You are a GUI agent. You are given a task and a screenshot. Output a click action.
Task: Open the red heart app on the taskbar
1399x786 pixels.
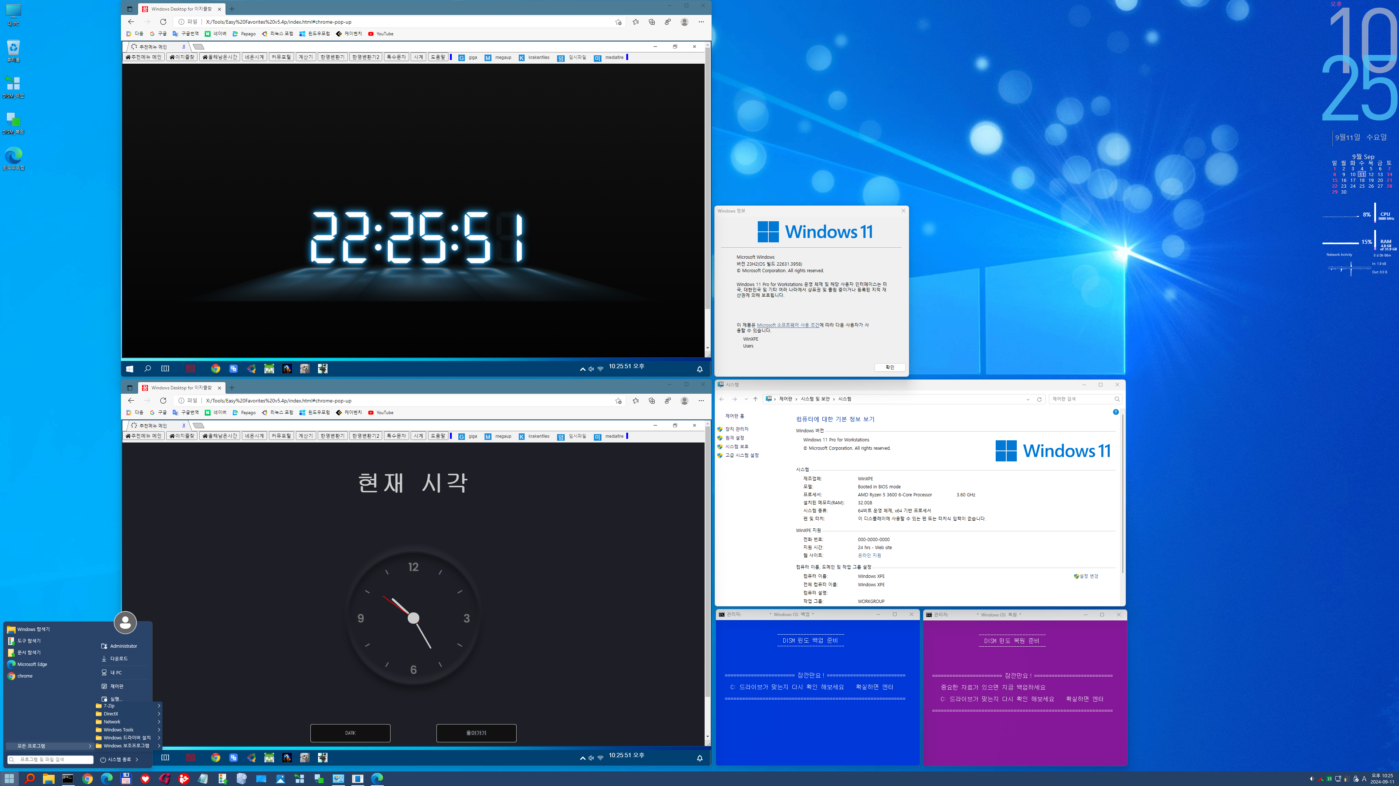[x=145, y=778]
